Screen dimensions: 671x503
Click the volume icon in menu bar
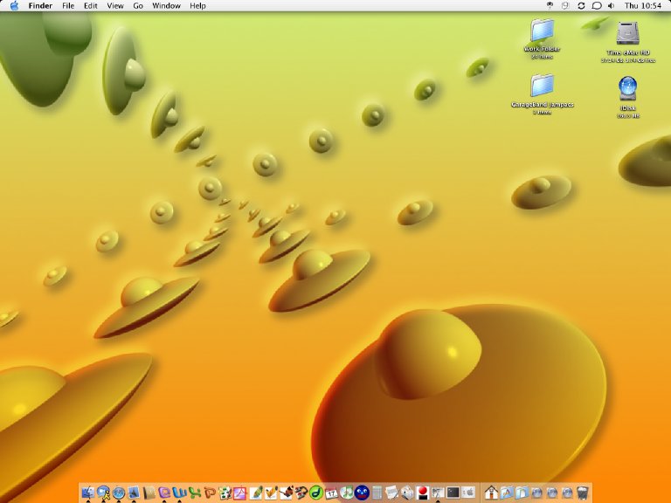611,6
